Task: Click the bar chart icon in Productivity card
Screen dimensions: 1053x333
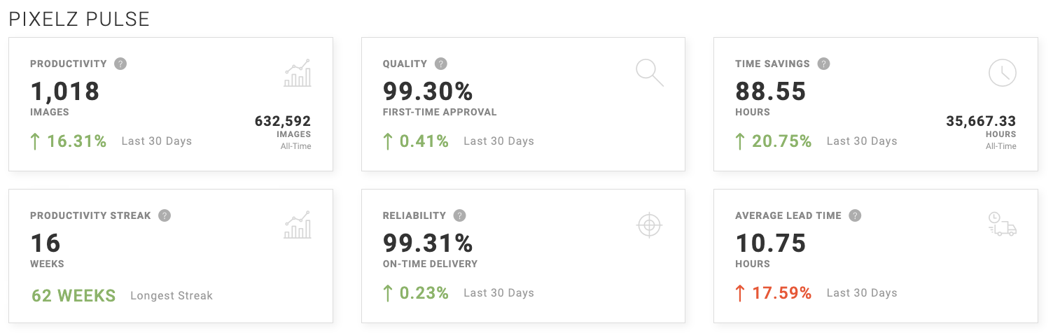Action: (x=298, y=73)
